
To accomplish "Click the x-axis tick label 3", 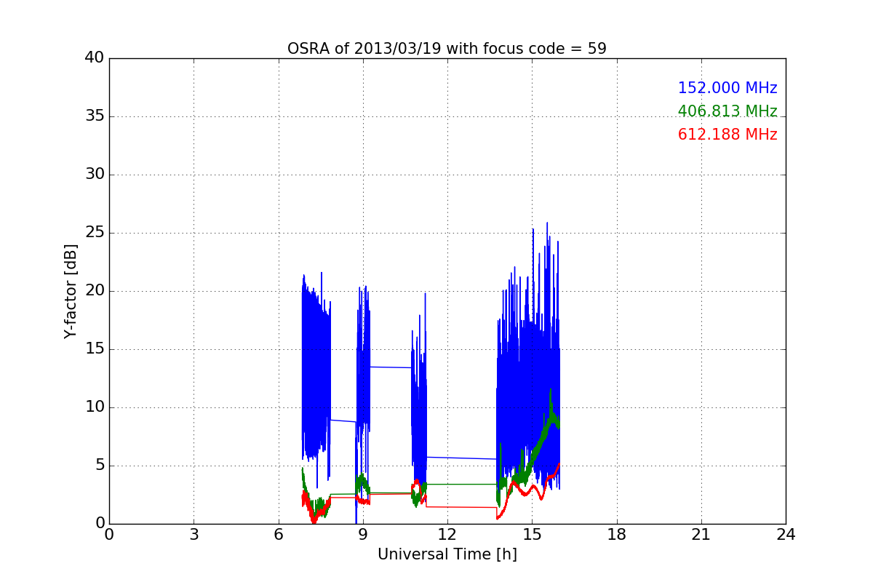I will tap(194, 535).
